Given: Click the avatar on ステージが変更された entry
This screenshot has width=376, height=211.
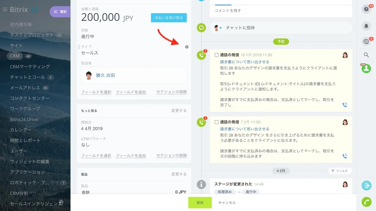Looking at the screenshot, I should pyautogui.click(x=345, y=185).
